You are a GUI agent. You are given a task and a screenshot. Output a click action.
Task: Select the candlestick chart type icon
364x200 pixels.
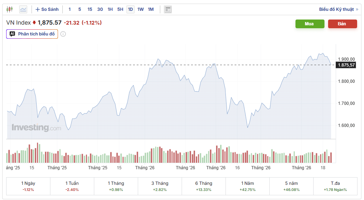pos(9,9)
